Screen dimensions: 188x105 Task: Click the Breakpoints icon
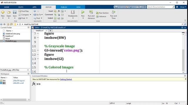(73, 12)
